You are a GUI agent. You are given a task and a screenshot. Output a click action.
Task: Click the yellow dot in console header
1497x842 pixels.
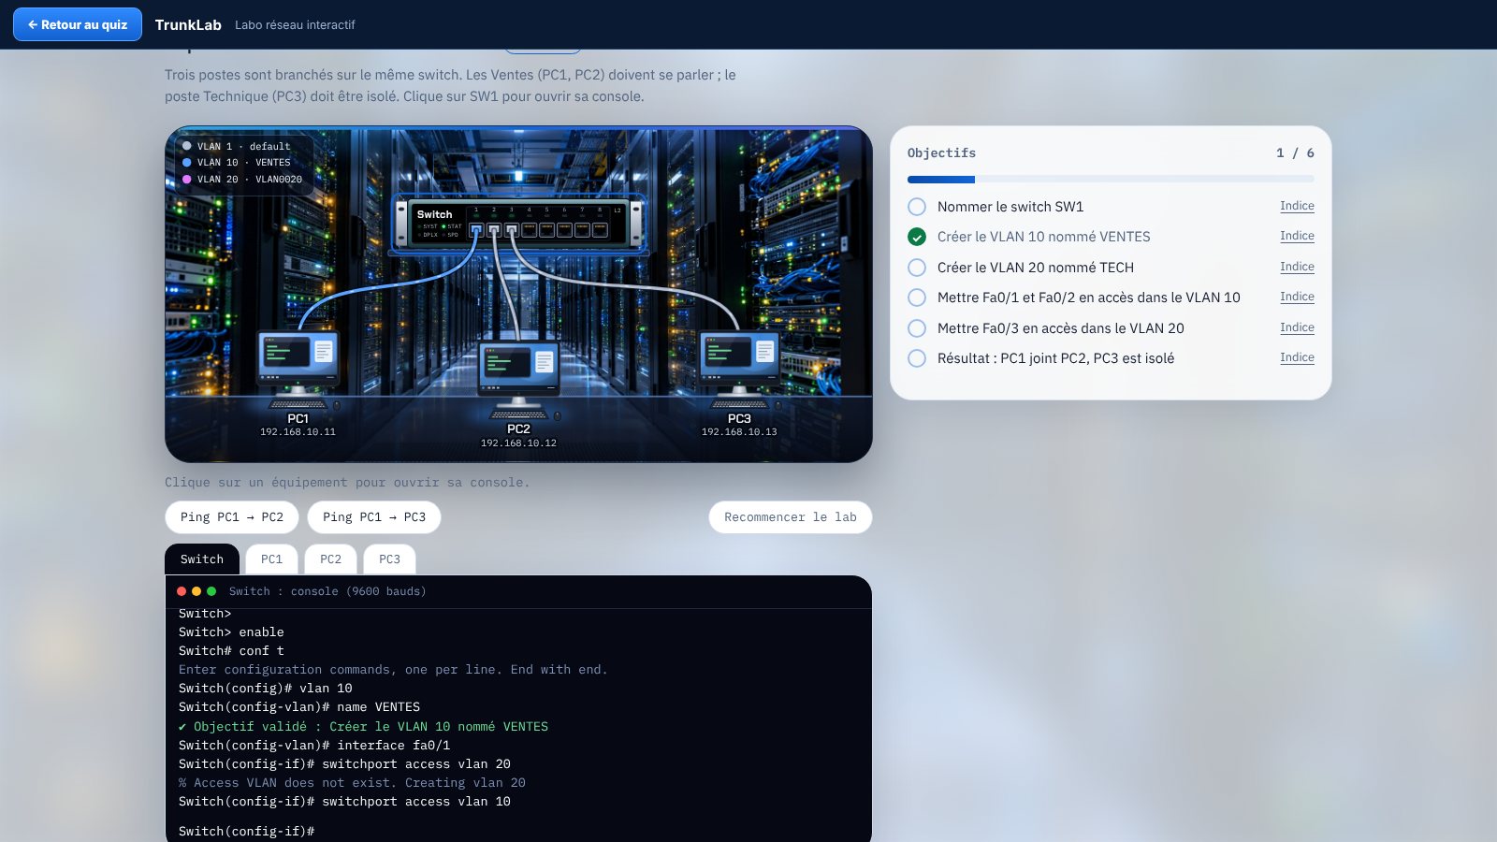[196, 591]
